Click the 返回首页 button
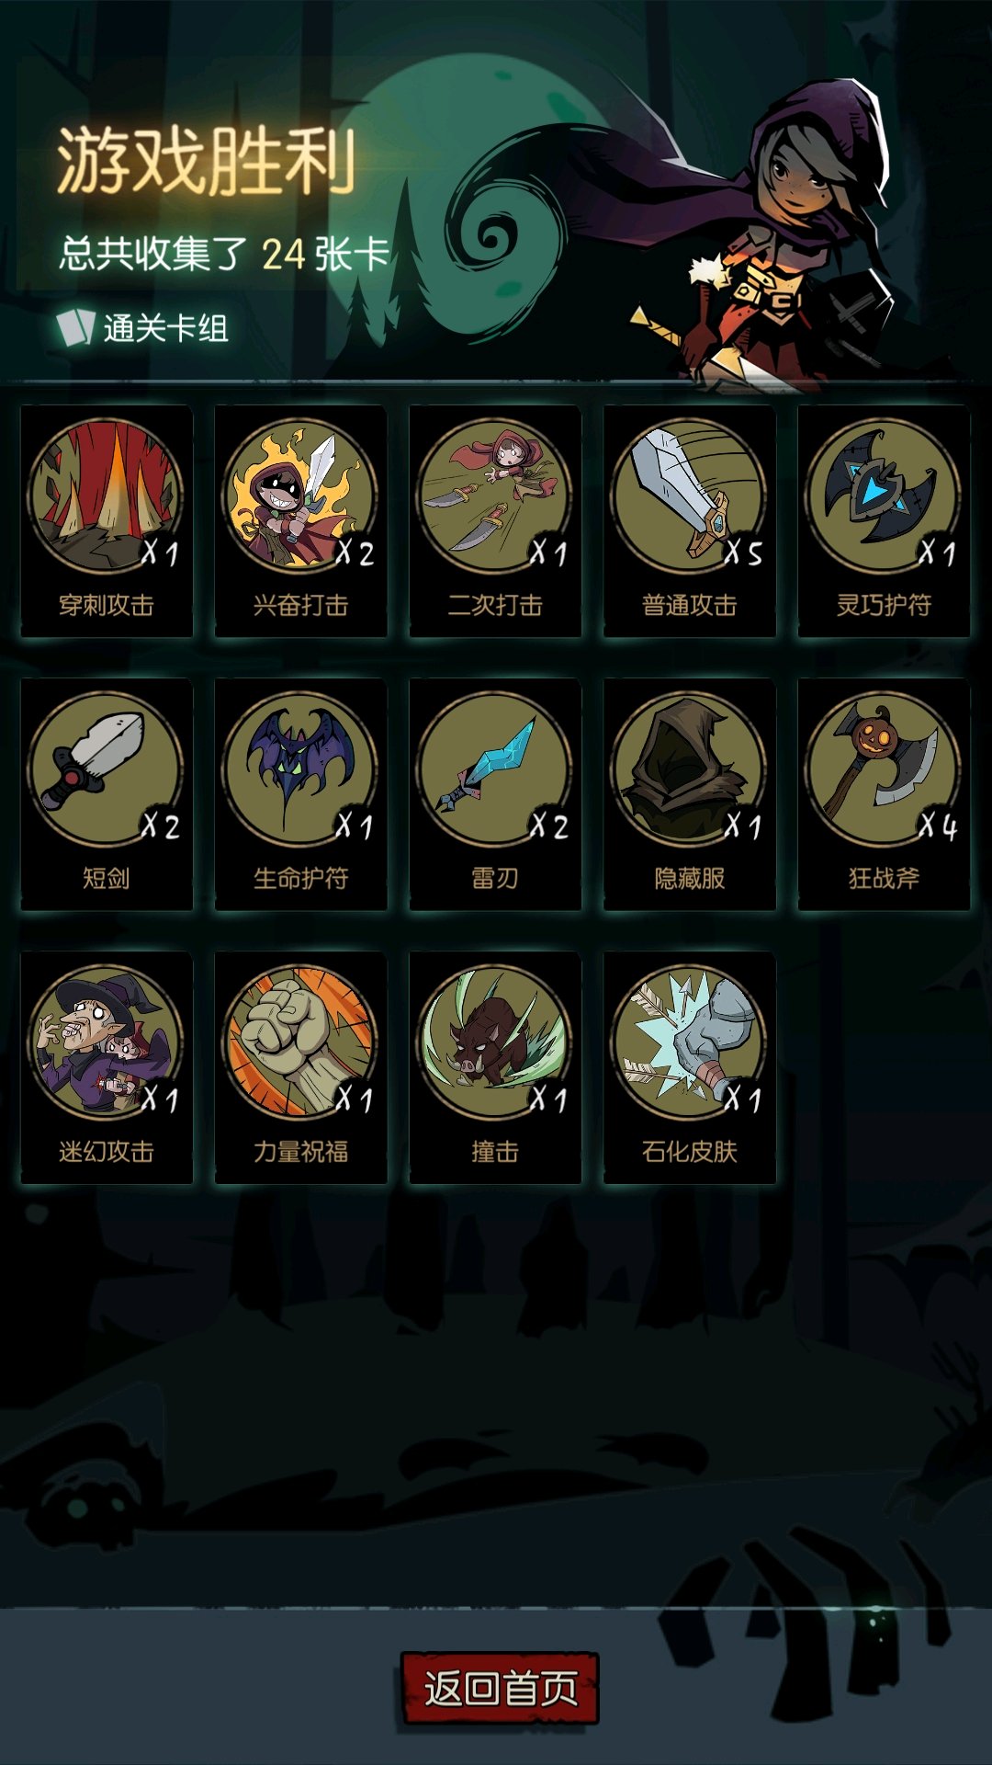The image size is (992, 1765). click(x=500, y=1688)
